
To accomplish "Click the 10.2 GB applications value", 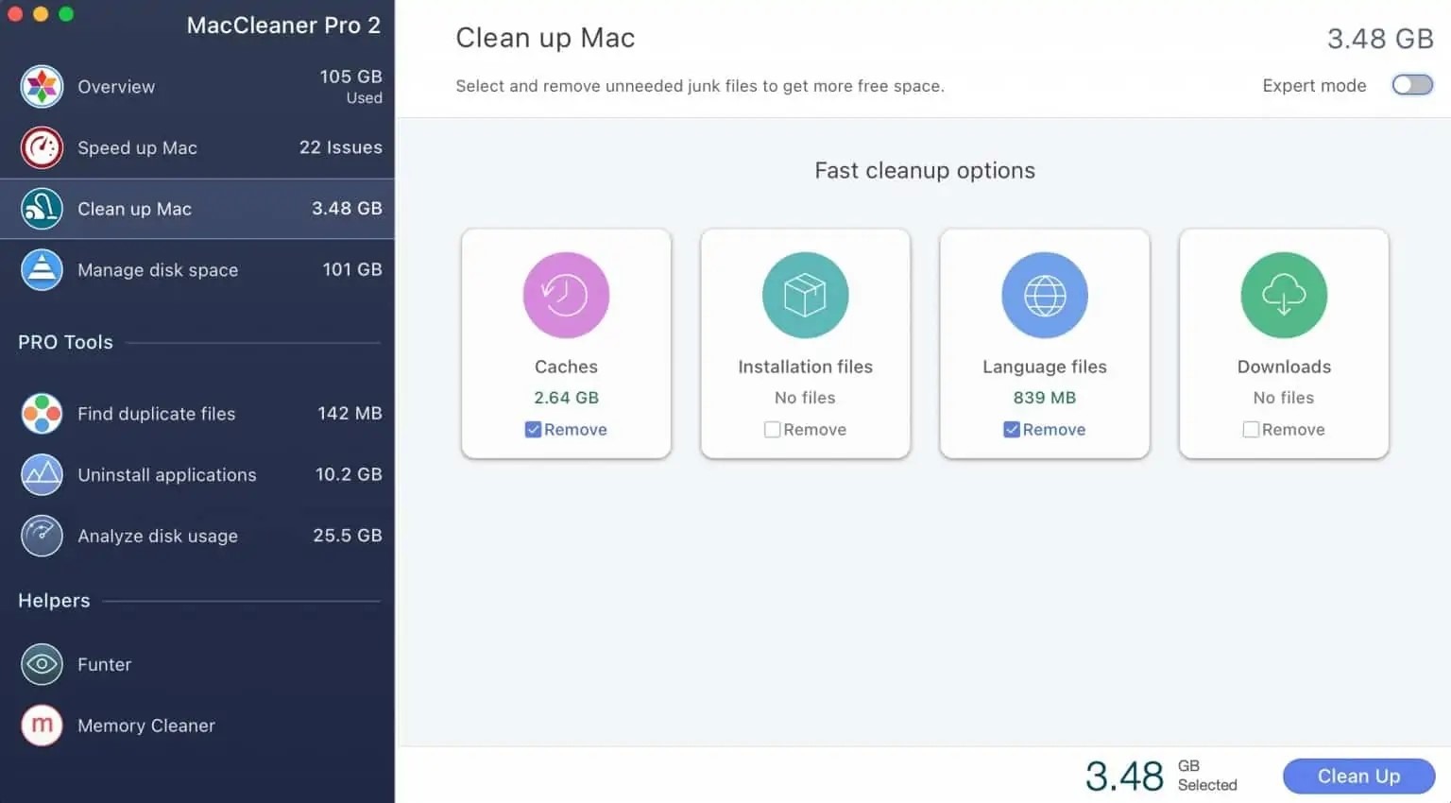I will pyautogui.click(x=349, y=474).
